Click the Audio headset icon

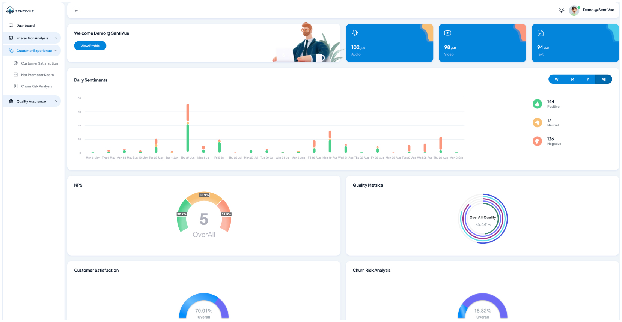point(355,33)
